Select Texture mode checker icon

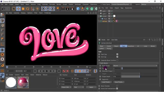pyautogui.click(x=2, y=25)
